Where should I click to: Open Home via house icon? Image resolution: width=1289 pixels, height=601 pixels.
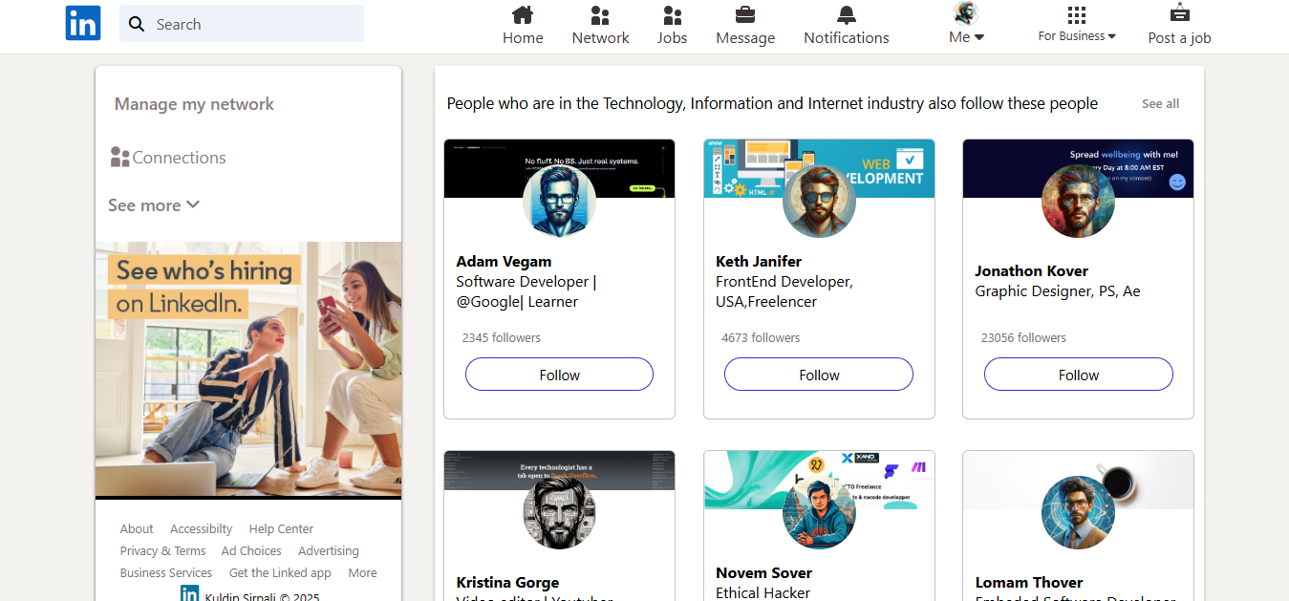523,15
